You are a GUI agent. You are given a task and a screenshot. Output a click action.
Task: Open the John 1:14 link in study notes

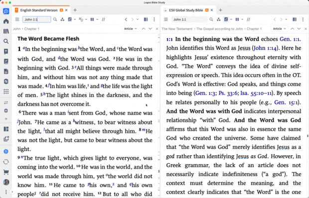[x=265, y=48]
